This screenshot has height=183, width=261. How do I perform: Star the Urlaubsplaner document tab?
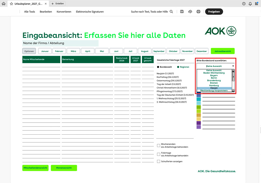coord(11,4)
